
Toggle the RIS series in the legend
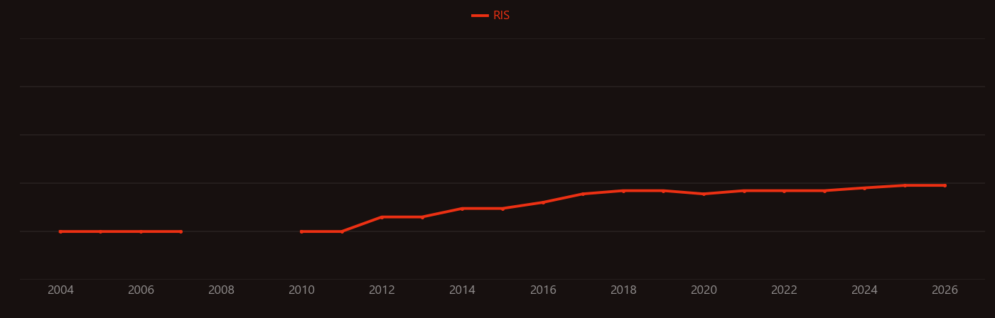[491, 16]
